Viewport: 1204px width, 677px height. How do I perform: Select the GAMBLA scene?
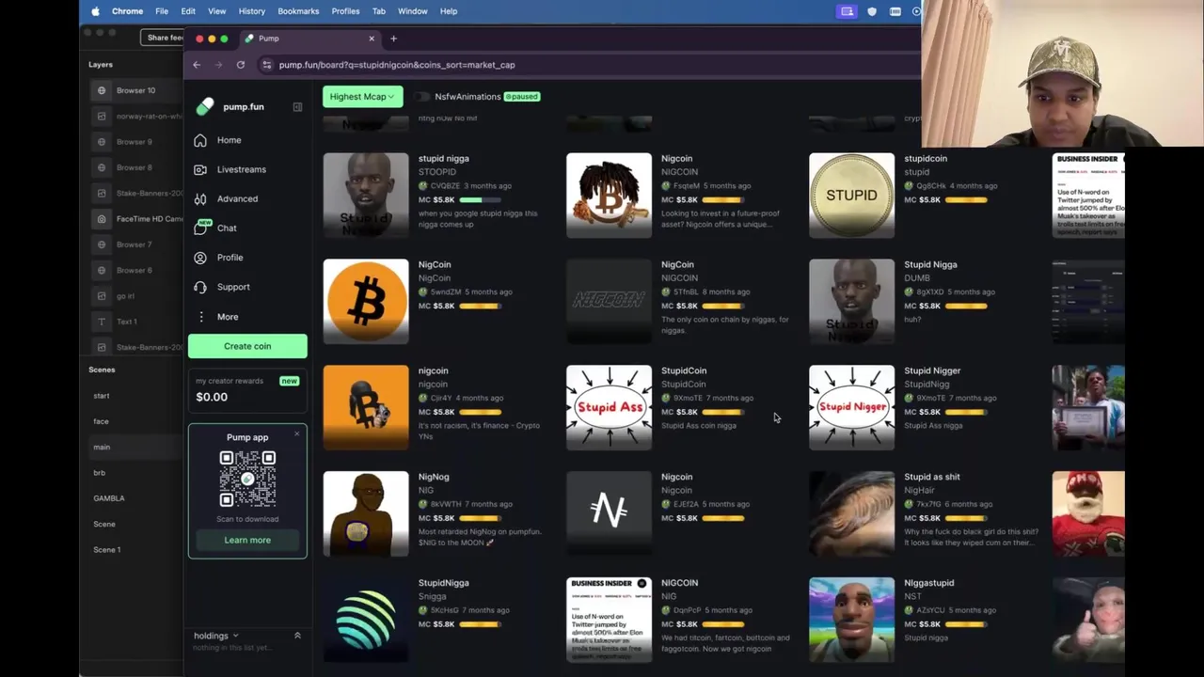coord(109,498)
